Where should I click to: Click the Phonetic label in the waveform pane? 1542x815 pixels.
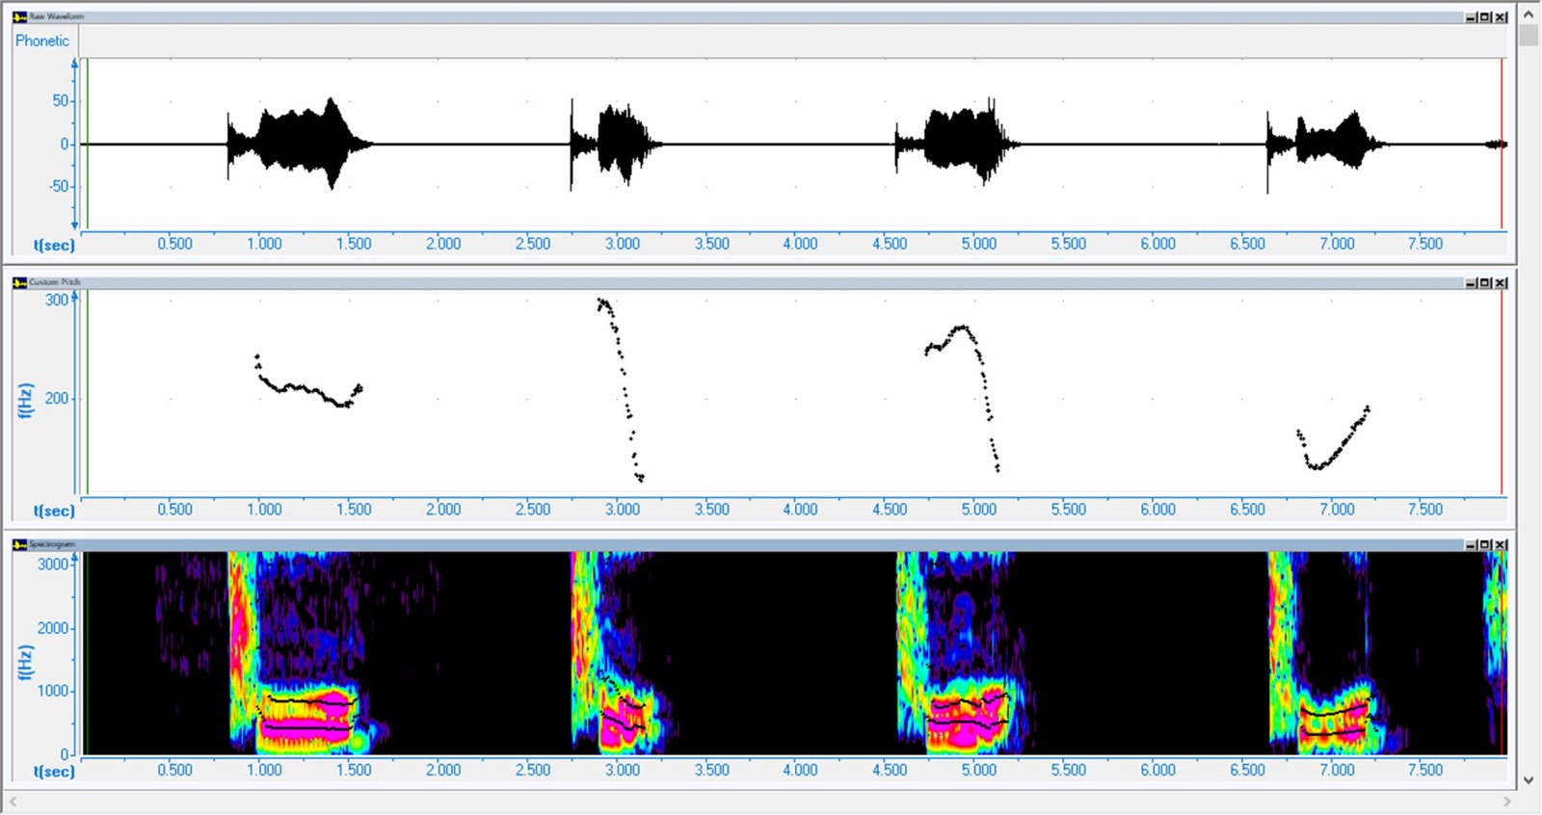click(x=42, y=40)
